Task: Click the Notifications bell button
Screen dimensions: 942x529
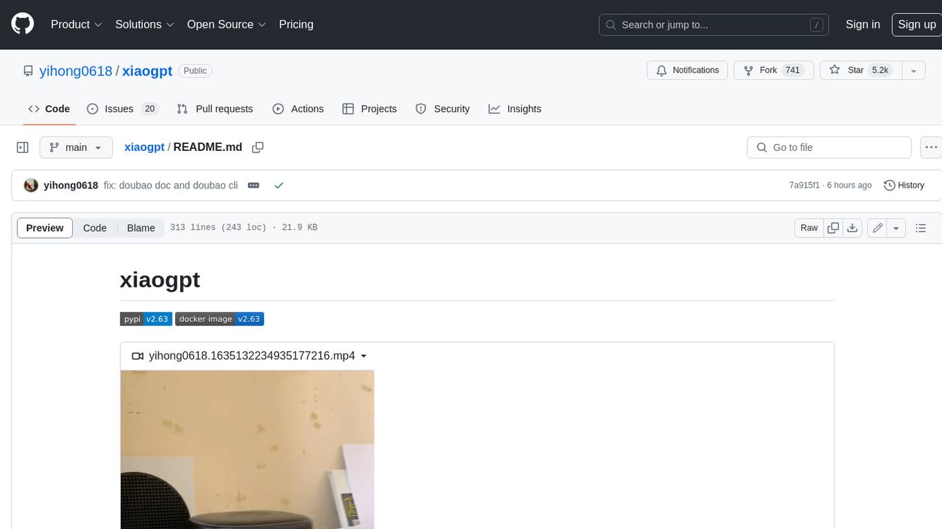Action: (687, 70)
